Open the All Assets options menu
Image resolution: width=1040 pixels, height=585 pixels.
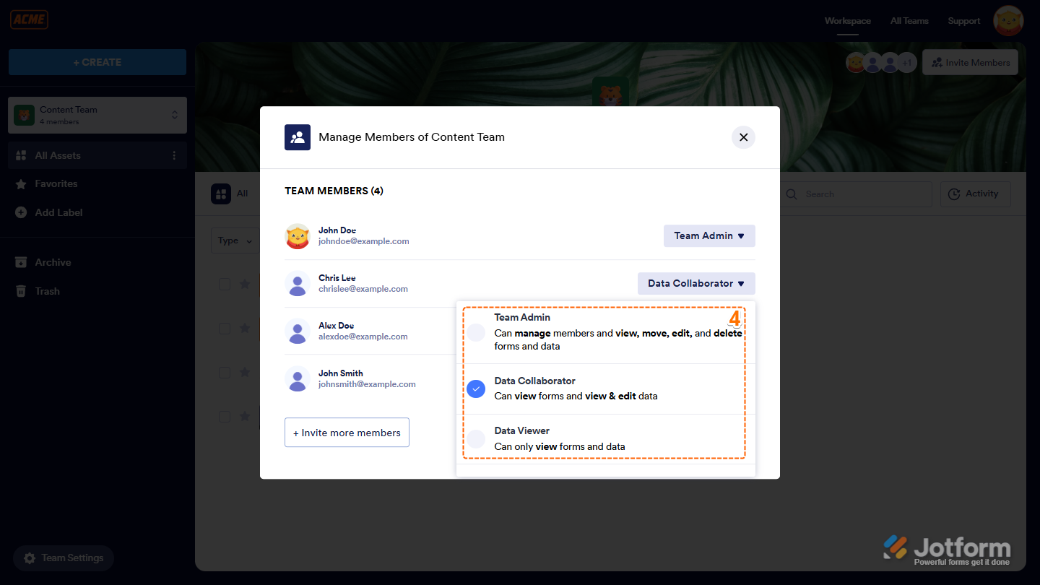175,155
